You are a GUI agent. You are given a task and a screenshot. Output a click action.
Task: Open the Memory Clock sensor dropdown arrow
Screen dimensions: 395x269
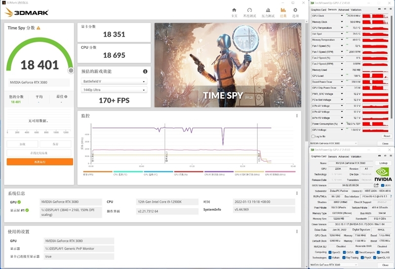[x=342, y=22]
